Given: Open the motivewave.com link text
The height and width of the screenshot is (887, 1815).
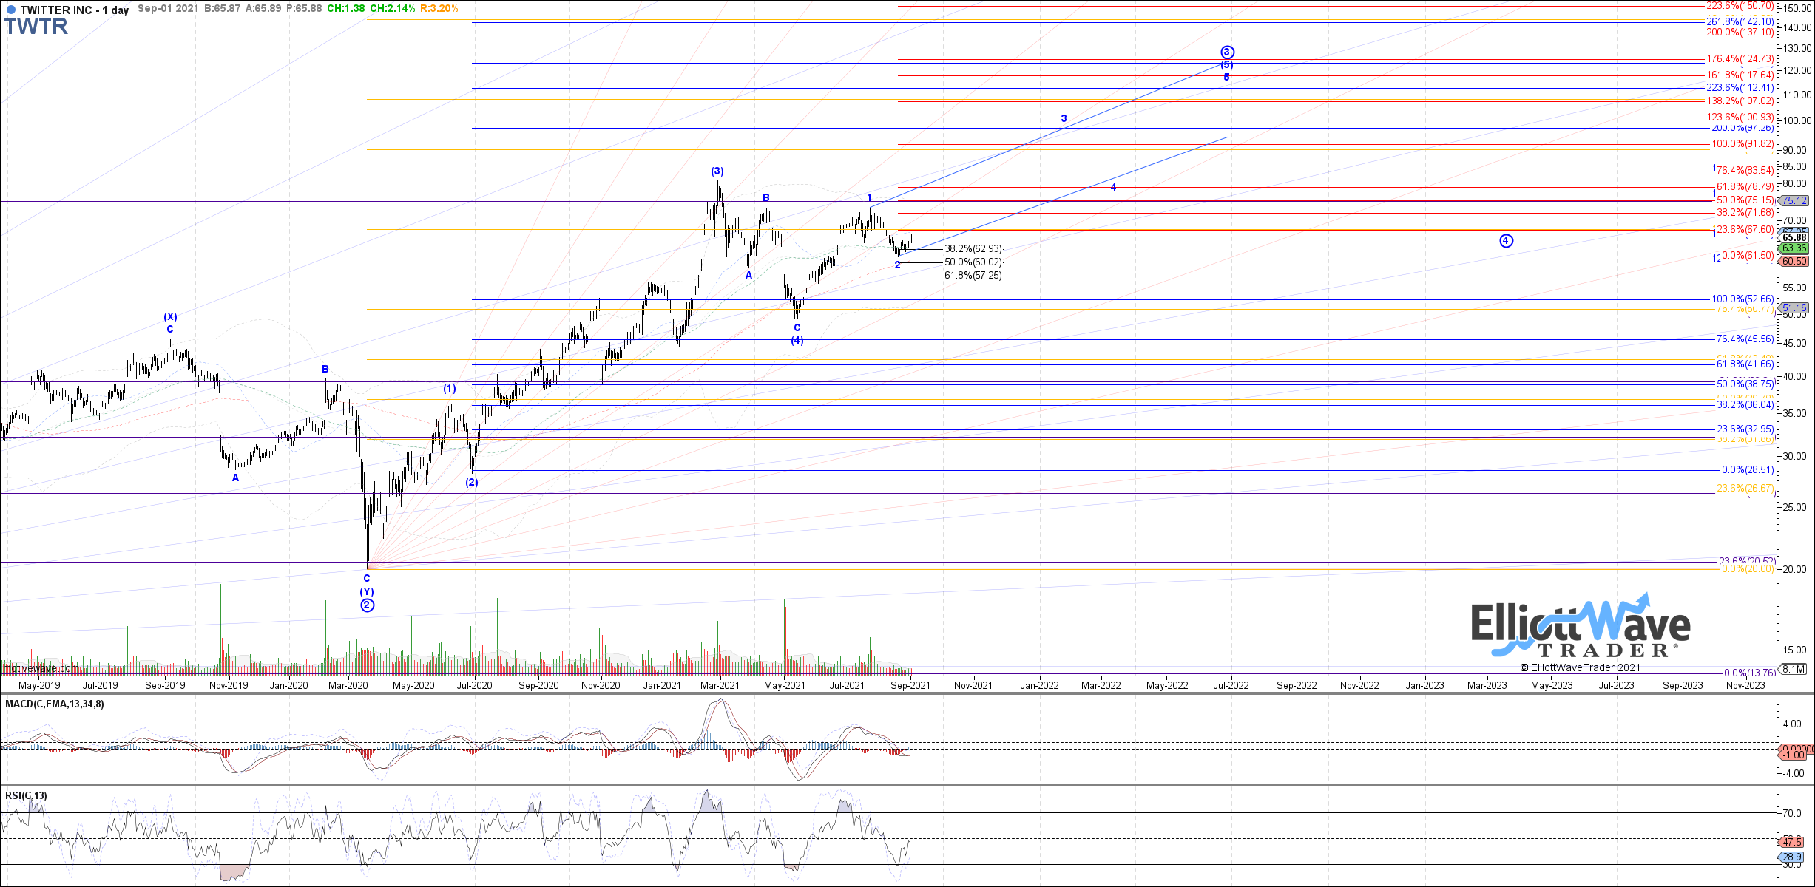Looking at the screenshot, I should click(x=41, y=669).
